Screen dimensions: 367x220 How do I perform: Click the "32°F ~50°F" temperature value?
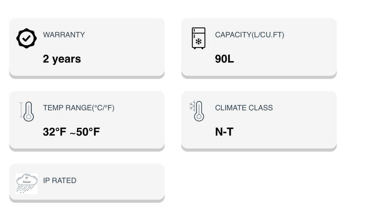[x=71, y=132]
